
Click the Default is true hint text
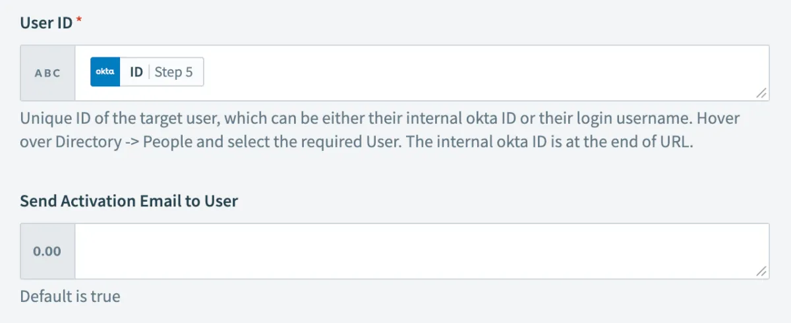[x=70, y=297]
